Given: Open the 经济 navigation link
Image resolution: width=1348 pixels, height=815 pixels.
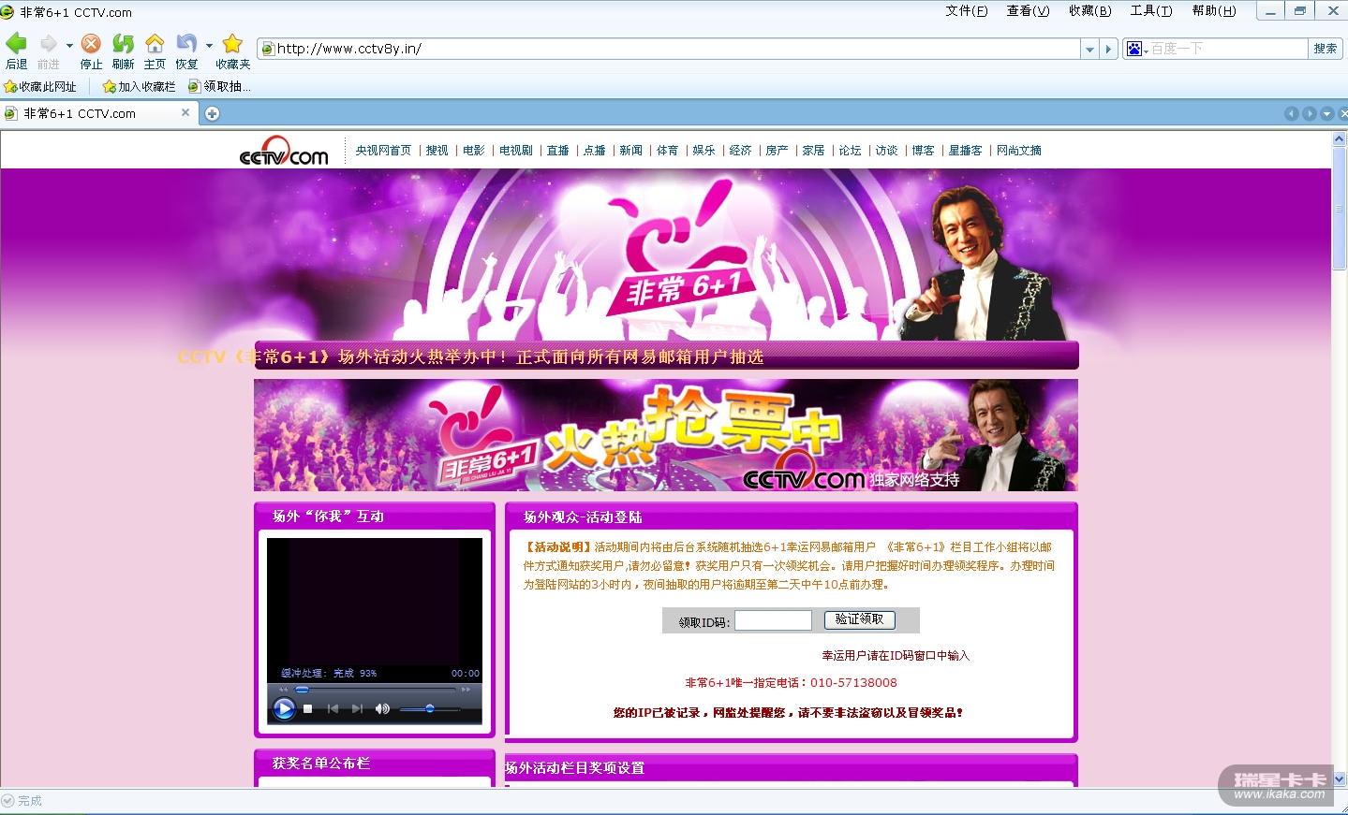Looking at the screenshot, I should [x=741, y=151].
